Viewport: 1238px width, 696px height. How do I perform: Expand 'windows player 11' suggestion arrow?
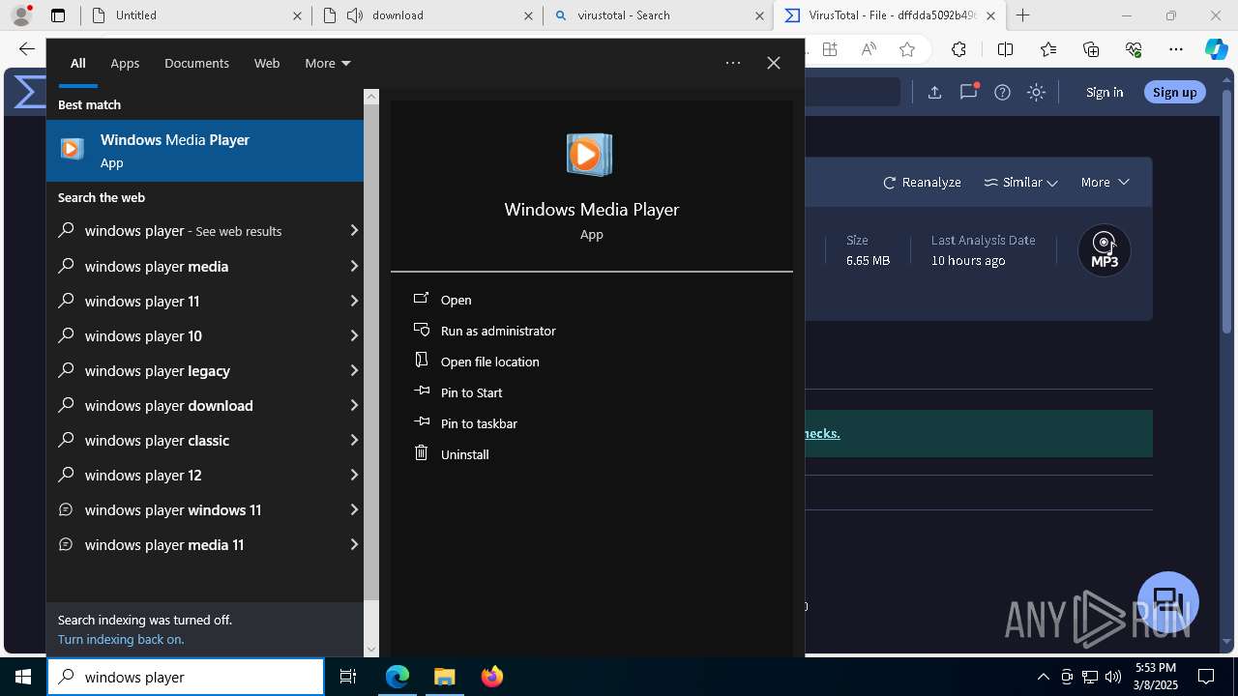pyautogui.click(x=354, y=301)
